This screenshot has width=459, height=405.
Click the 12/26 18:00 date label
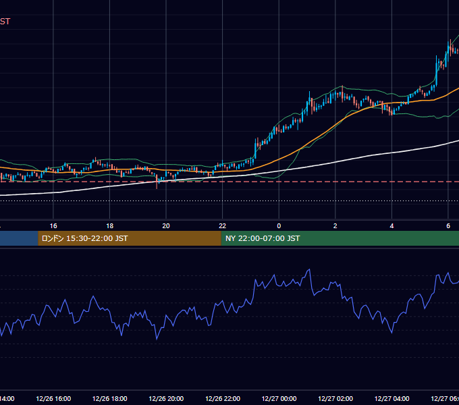click(110, 399)
